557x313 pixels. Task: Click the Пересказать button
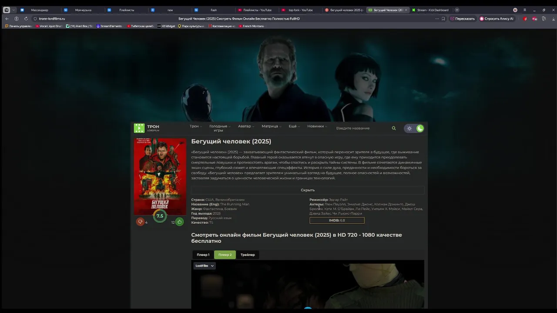(463, 19)
